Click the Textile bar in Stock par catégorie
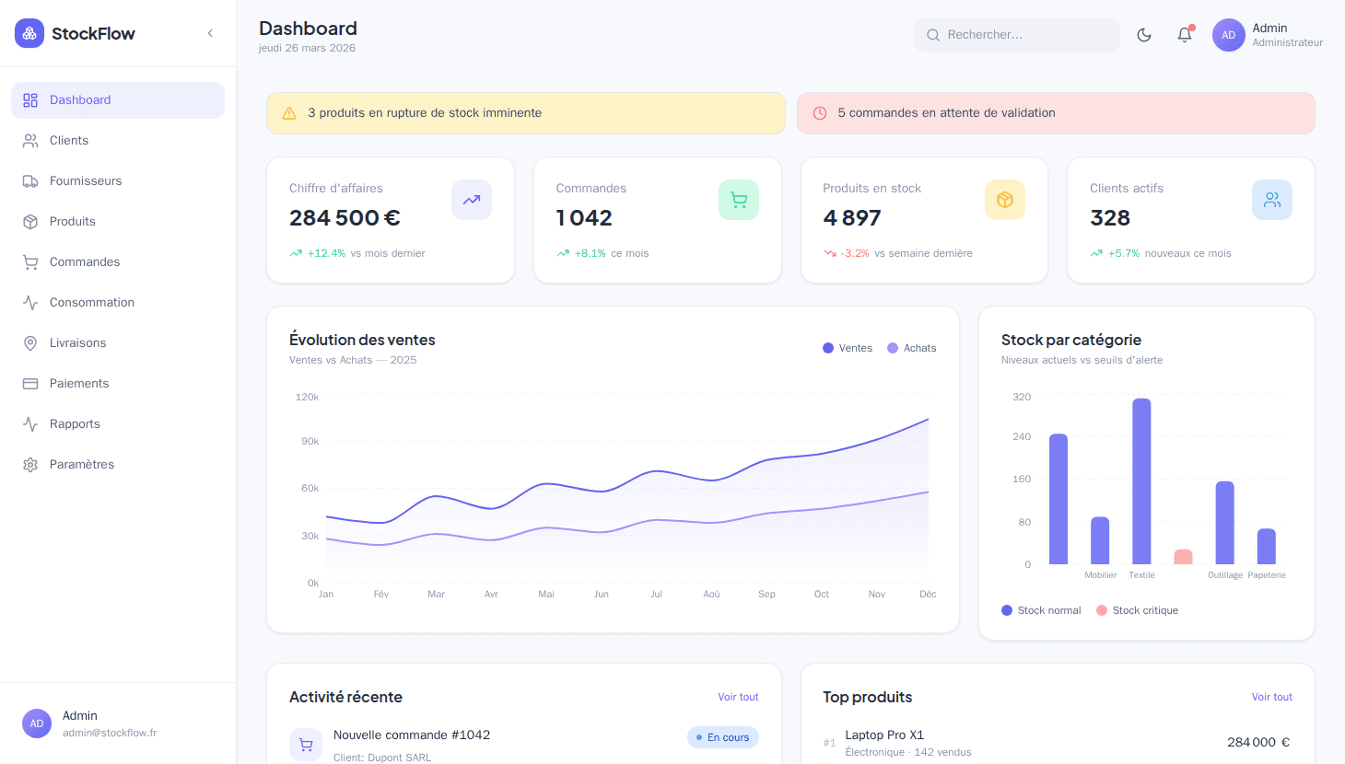1345x764 pixels. click(1142, 479)
